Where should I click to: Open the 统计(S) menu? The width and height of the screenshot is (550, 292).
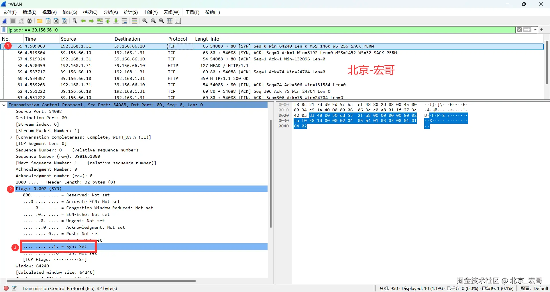pos(131,12)
